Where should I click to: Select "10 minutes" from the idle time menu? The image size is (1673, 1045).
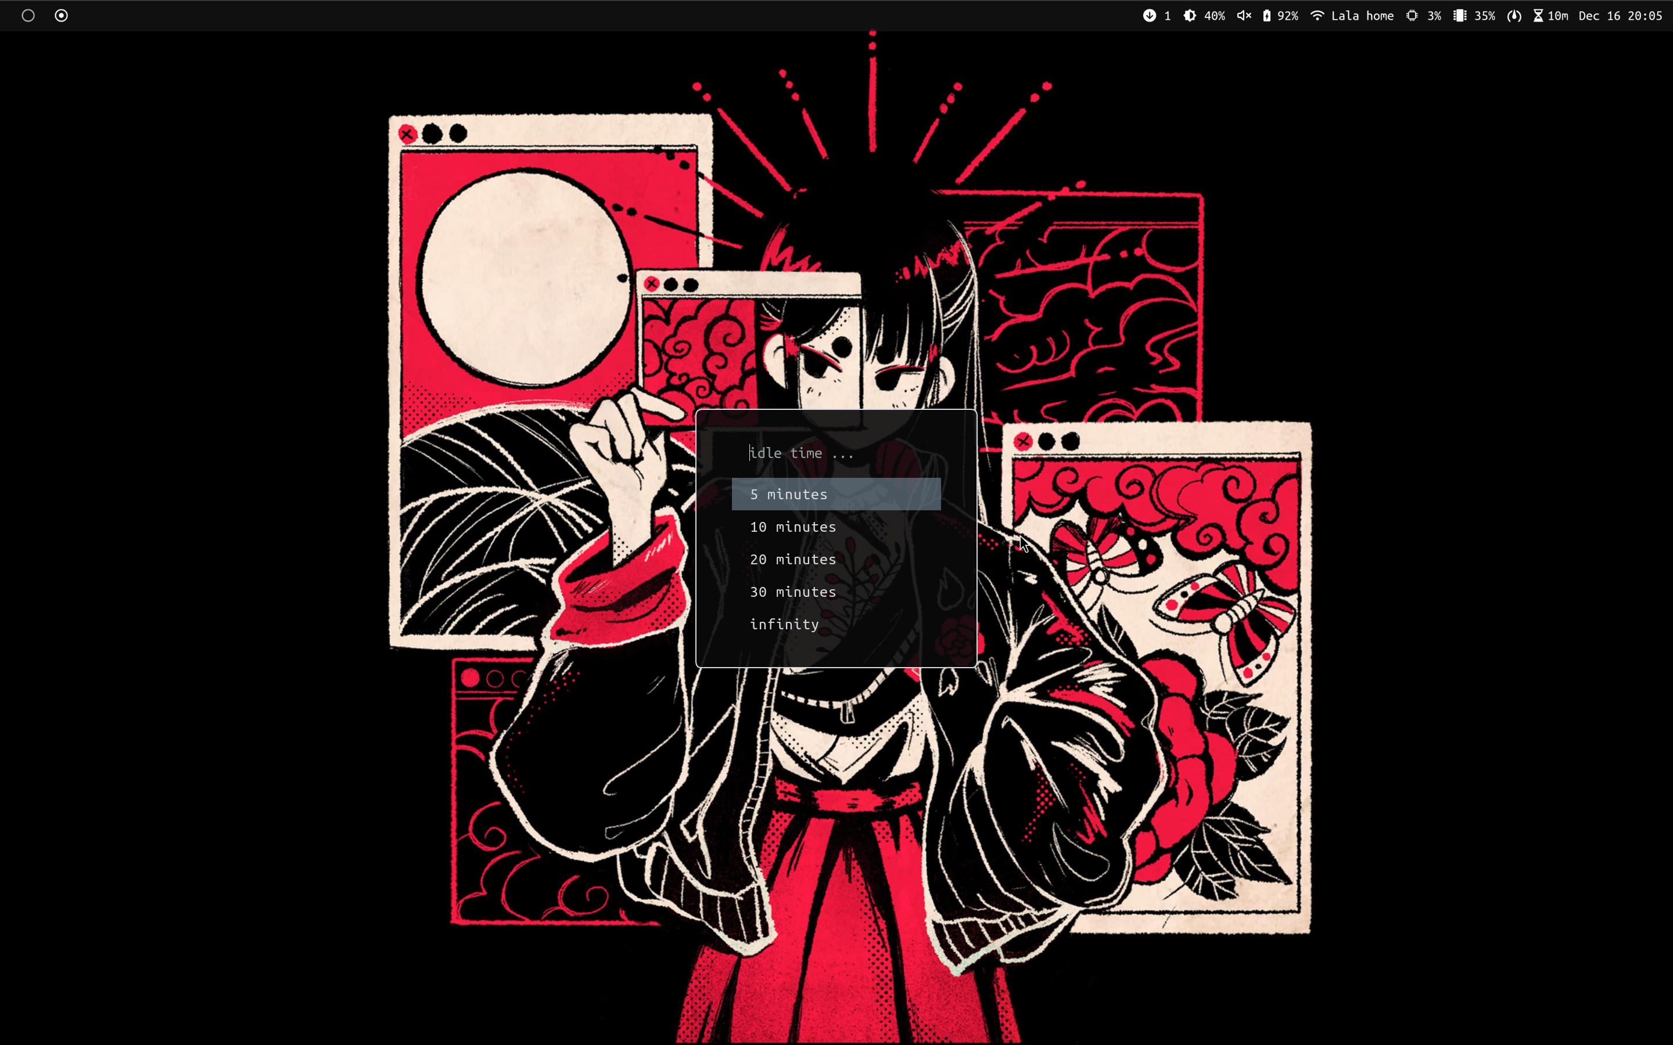click(x=792, y=527)
